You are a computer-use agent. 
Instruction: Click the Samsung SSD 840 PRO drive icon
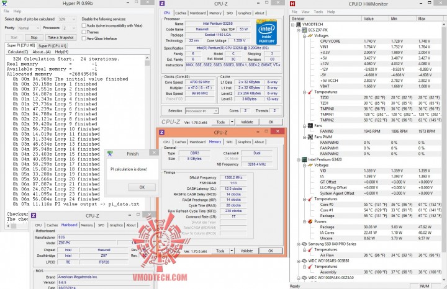click(x=304, y=244)
